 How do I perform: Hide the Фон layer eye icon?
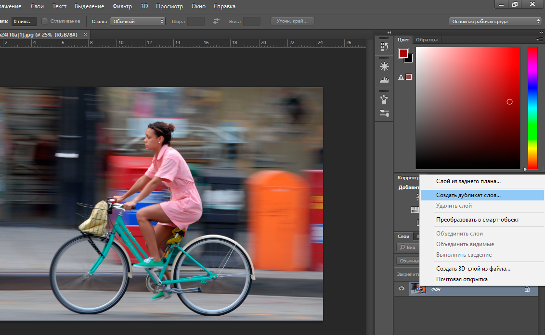(x=402, y=288)
